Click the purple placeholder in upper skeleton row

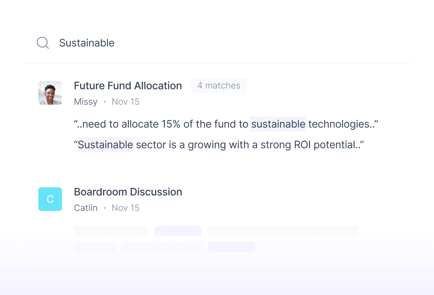(x=178, y=231)
